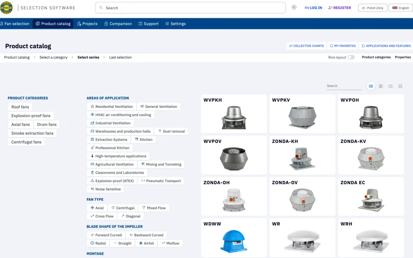Select Diagonal fan type
413x258 pixels.
click(131, 216)
